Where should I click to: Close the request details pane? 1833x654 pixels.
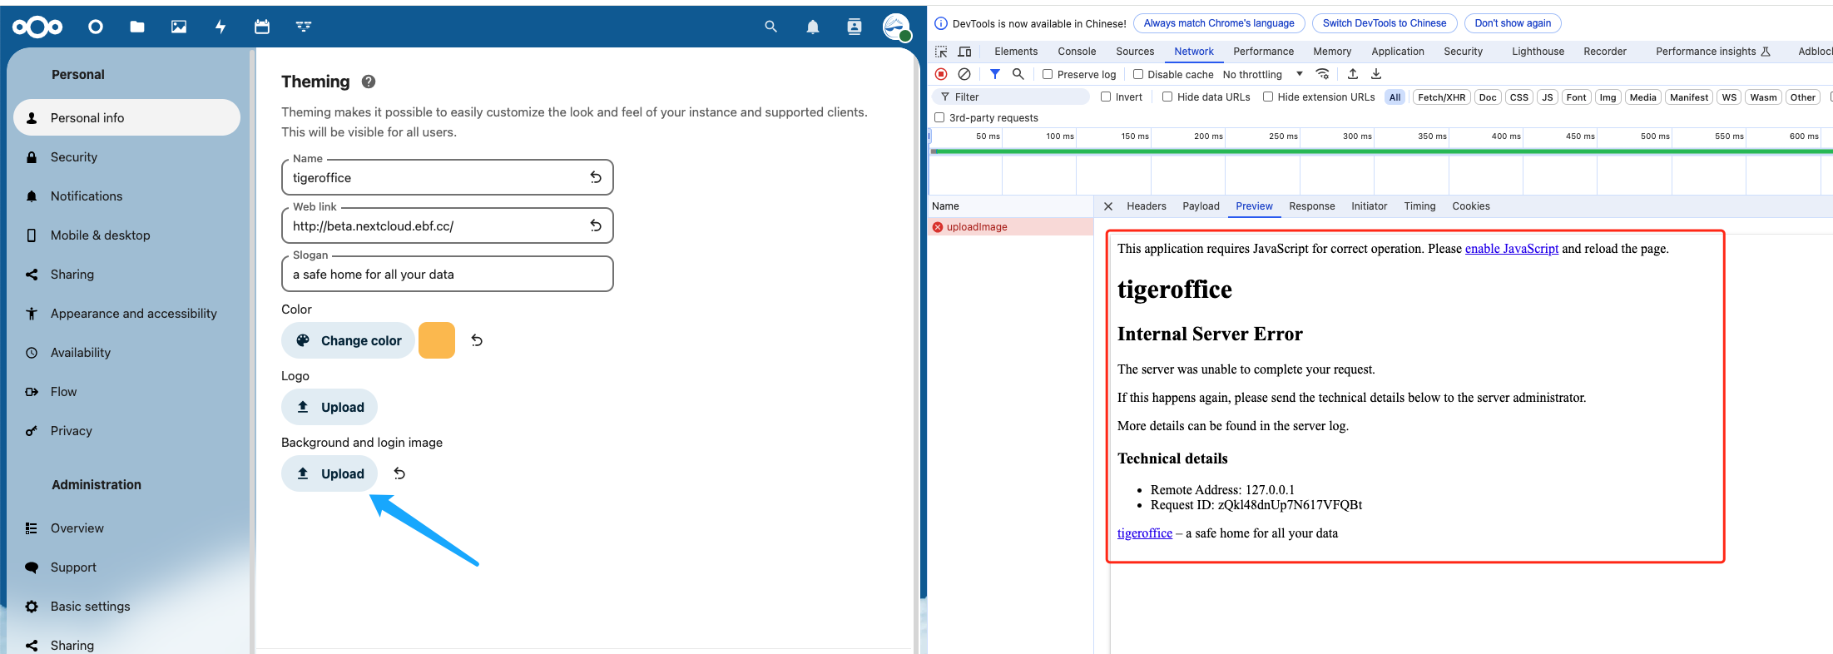coord(1108,206)
